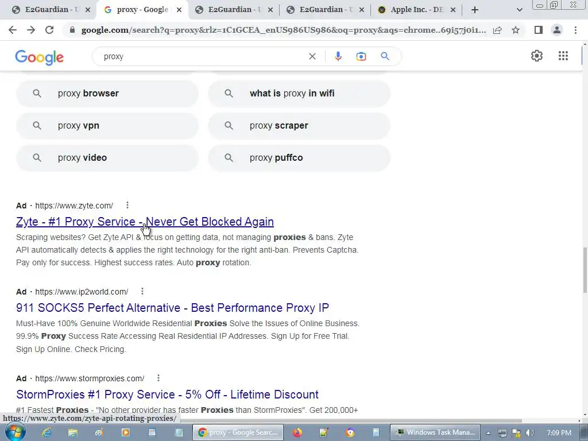Click the https://www.zyte.com/ ad URL
This screenshot has height=441, width=588.
tap(74, 206)
